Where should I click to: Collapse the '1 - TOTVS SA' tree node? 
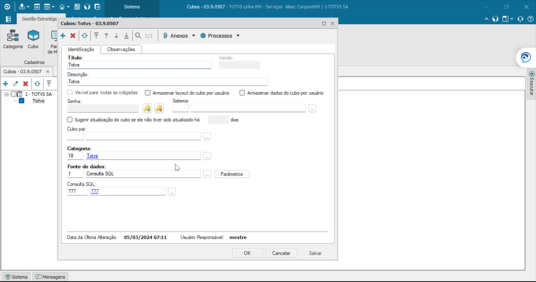coord(6,94)
